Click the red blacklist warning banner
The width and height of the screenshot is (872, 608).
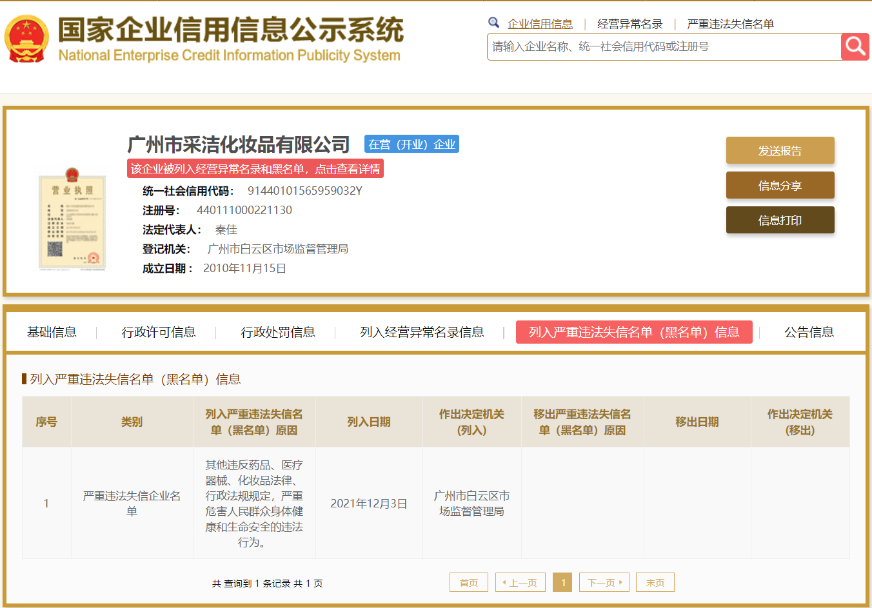pos(255,169)
